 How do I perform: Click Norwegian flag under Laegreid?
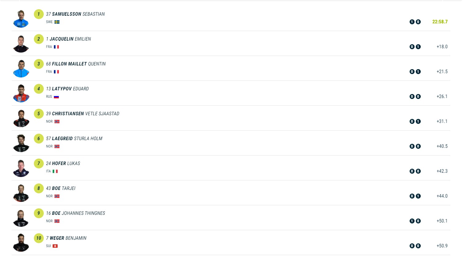57,147
